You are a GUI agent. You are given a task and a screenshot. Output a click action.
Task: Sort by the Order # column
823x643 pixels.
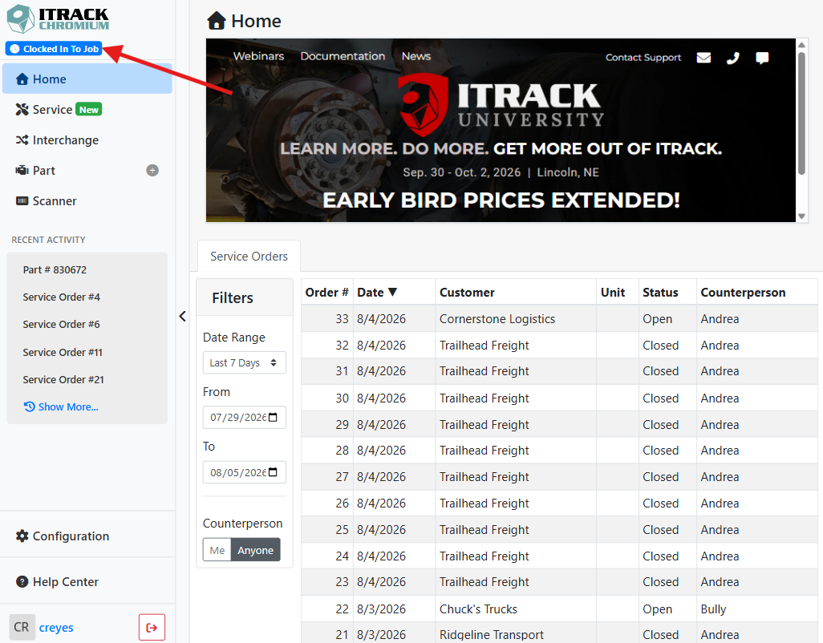point(326,292)
